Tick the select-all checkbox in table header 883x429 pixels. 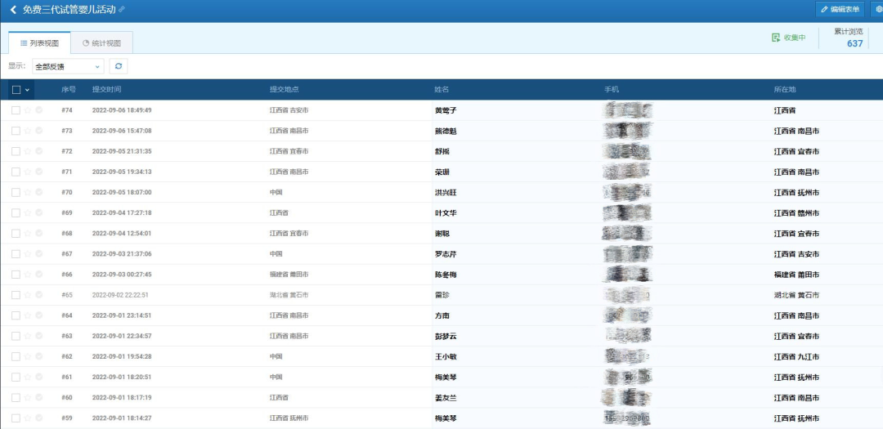(x=16, y=90)
